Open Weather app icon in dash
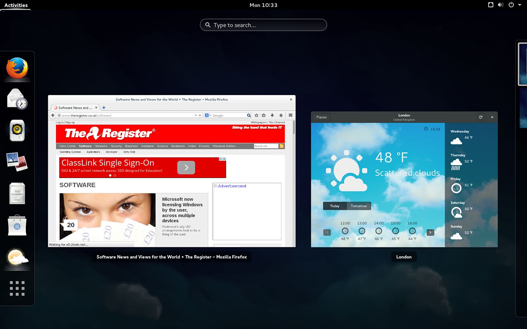Viewport: 527px width, 329px height. click(17, 257)
